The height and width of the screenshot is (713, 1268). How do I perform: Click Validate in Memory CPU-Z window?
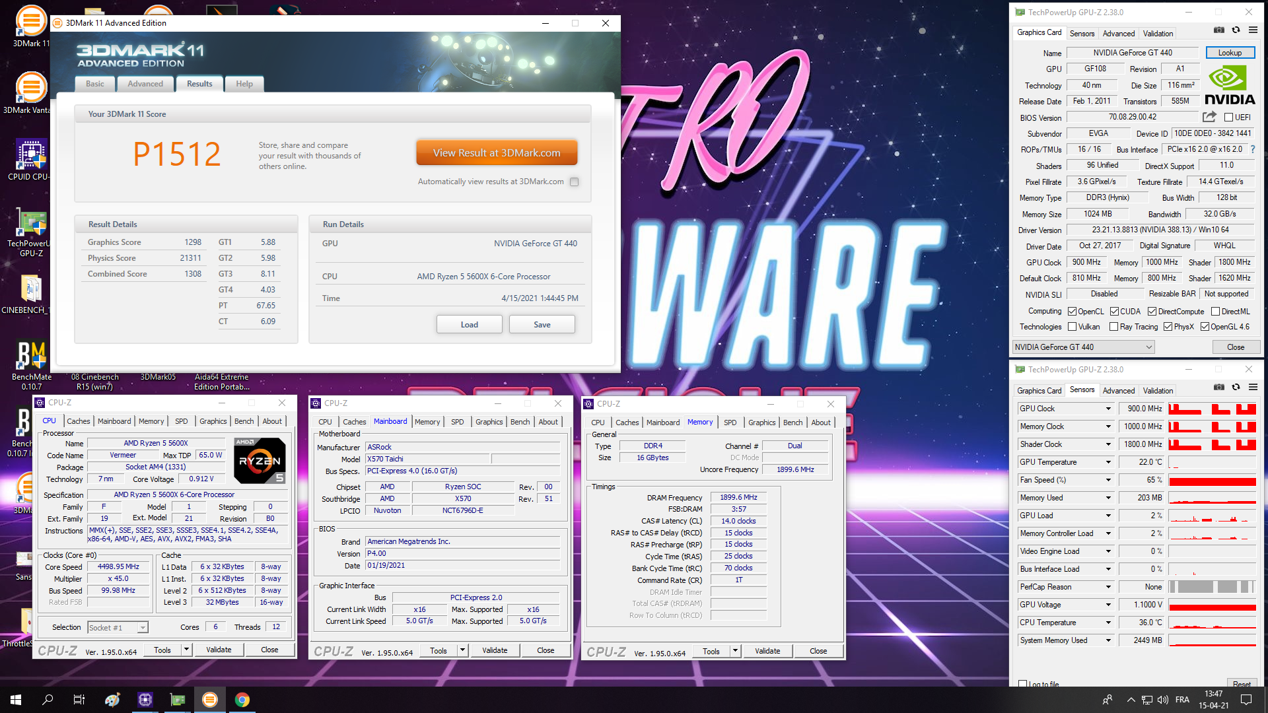tap(767, 651)
